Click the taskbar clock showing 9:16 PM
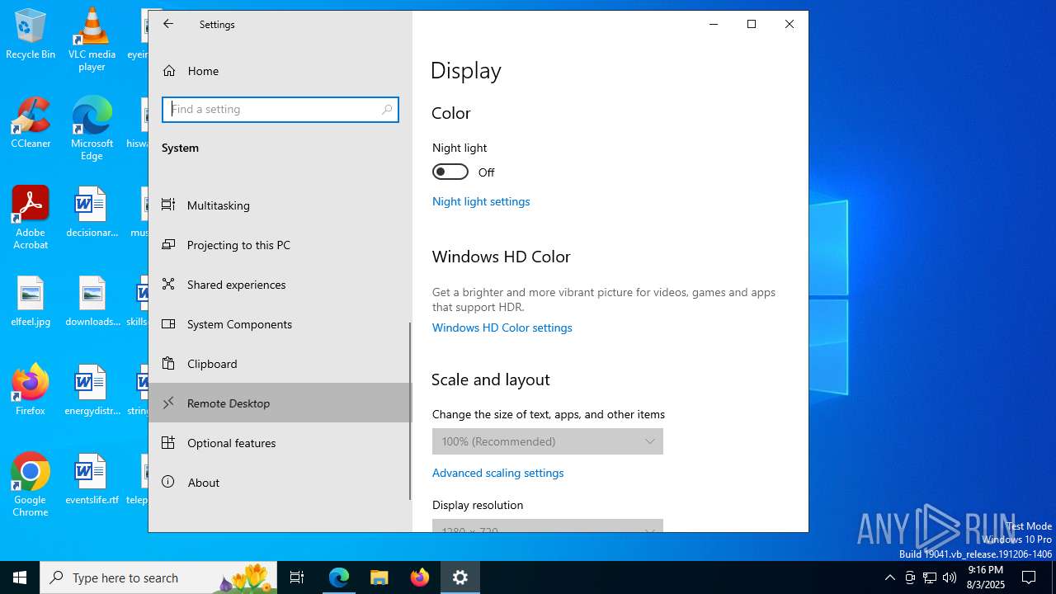The height and width of the screenshot is (594, 1056). coord(986,577)
